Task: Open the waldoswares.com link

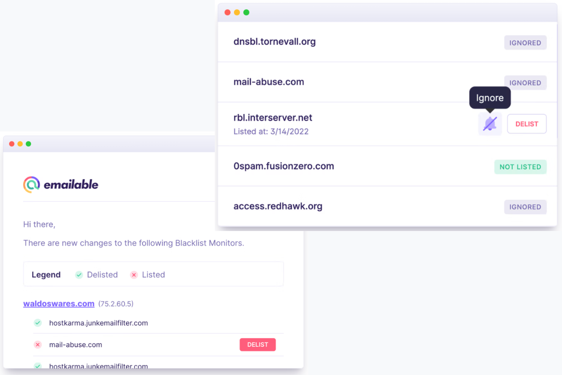Action: point(59,304)
